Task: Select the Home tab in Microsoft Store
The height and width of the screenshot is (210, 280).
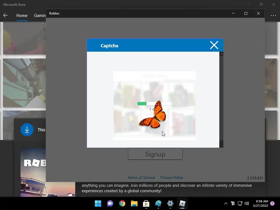Action: (22, 16)
